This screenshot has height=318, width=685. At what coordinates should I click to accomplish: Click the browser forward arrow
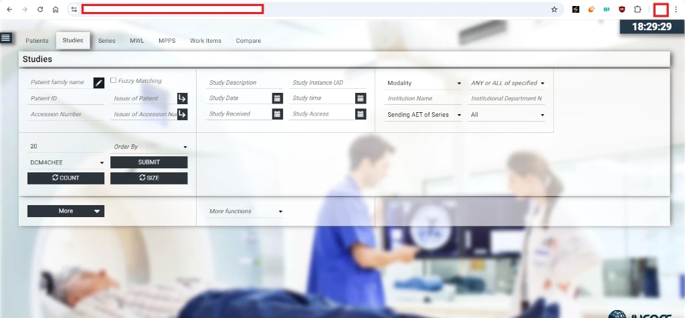pyautogui.click(x=25, y=9)
